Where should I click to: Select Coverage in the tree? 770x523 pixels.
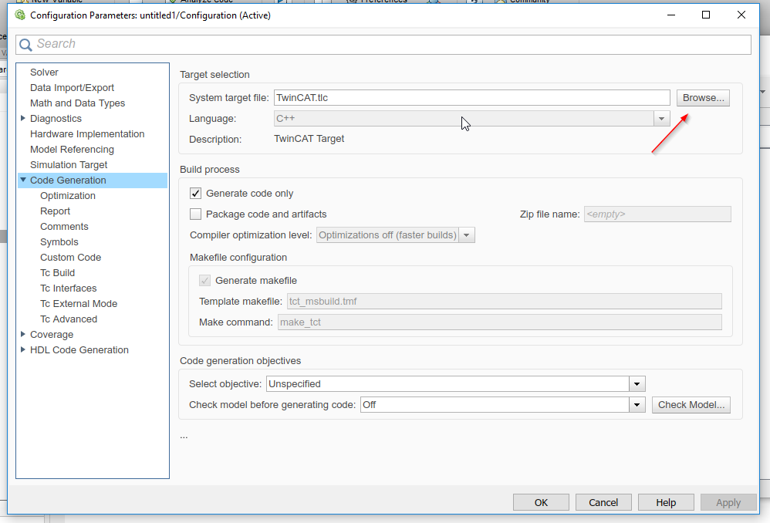(x=52, y=335)
